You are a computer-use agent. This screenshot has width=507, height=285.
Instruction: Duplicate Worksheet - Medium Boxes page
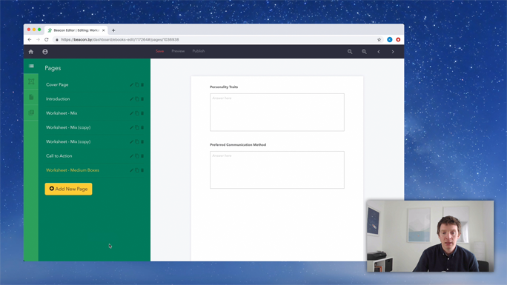(137, 170)
